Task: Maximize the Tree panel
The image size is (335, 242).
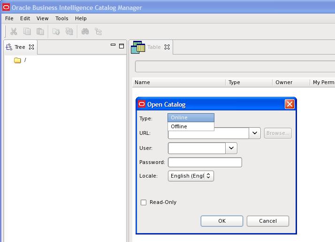Action: (121, 46)
